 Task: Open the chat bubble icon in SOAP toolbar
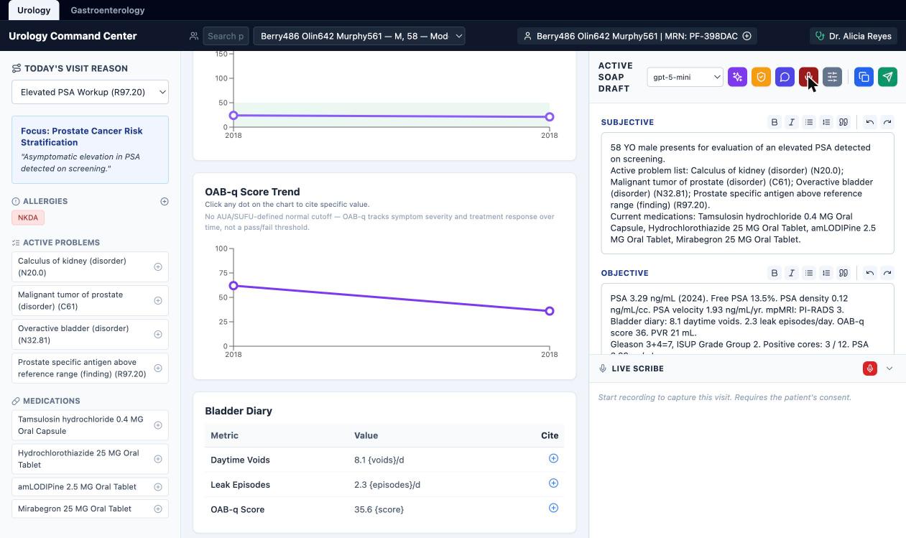[785, 77]
